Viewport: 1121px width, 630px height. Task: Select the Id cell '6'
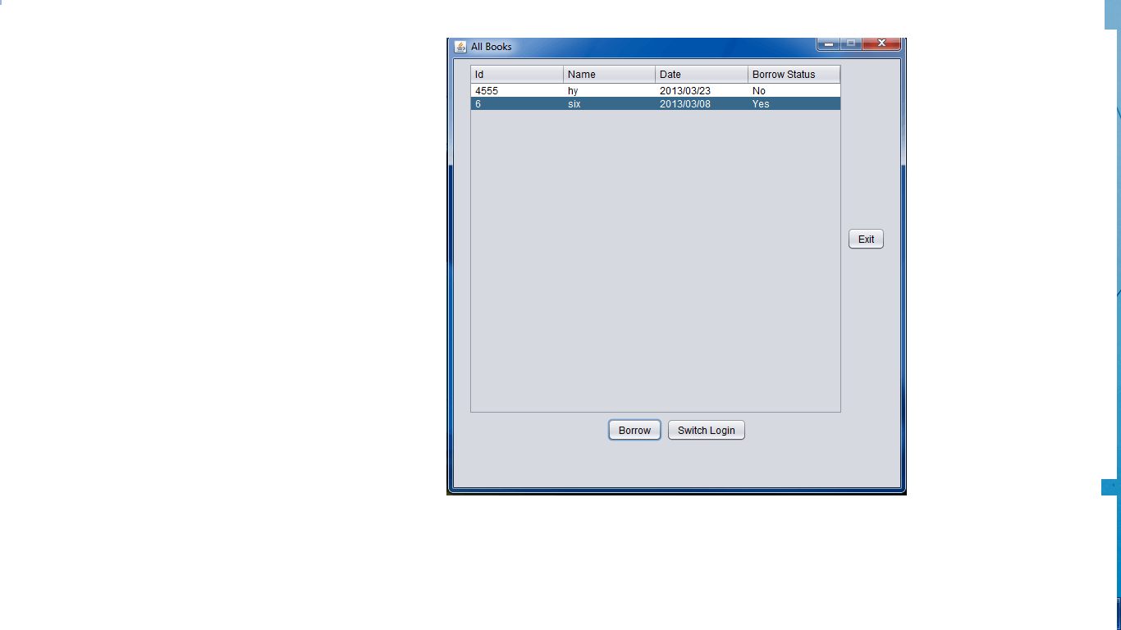517,103
